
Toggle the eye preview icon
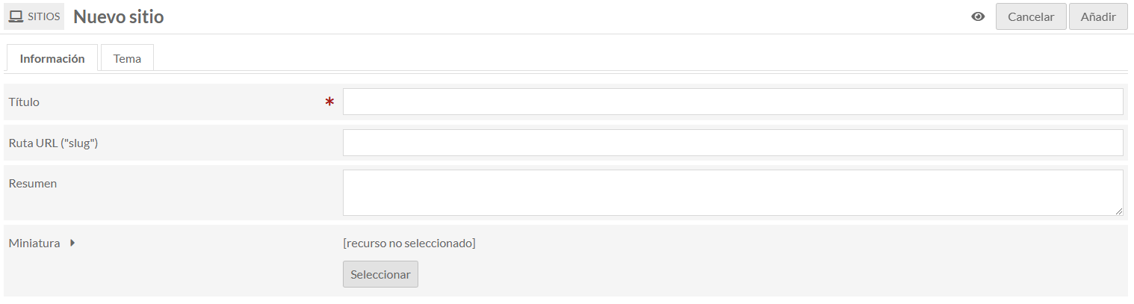pos(978,17)
